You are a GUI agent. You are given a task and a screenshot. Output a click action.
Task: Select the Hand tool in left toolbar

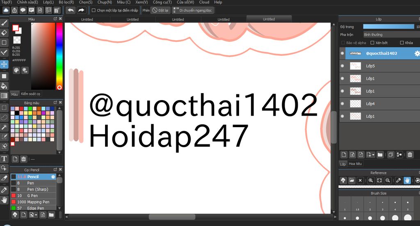click(4, 200)
